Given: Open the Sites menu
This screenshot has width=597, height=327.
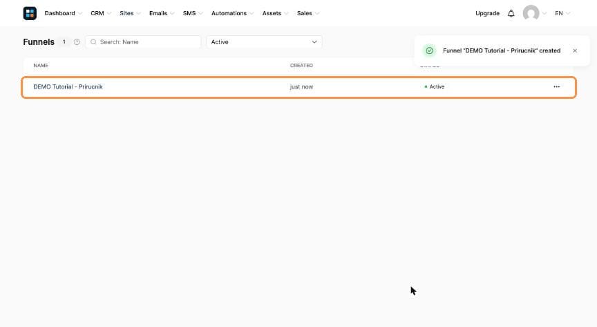Looking at the screenshot, I should click(130, 13).
